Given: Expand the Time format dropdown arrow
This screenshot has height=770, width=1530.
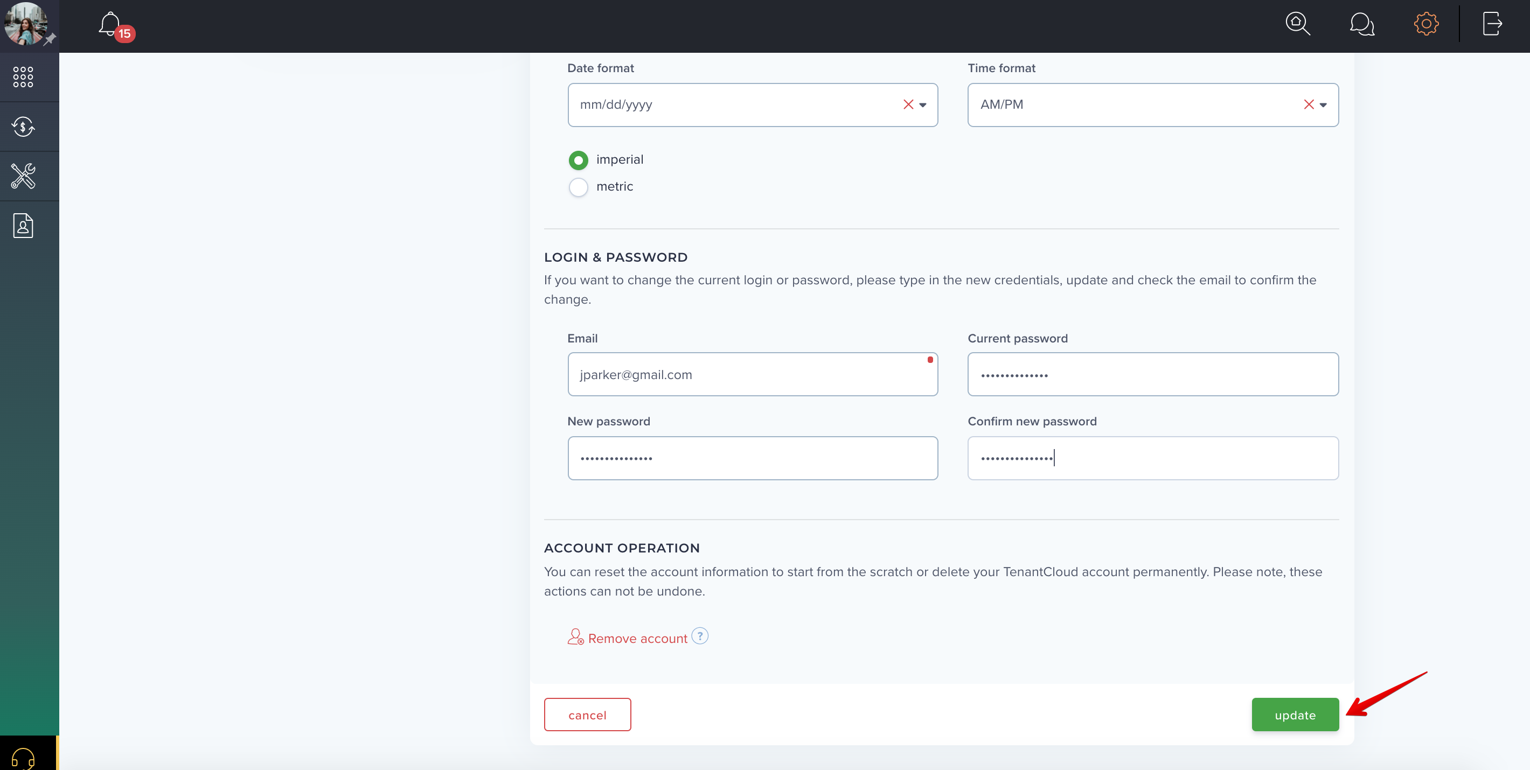Looking at the screenshot, I should pos(1323,105).
